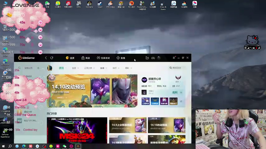
Task: Open the WeGame download manager icon
Action: pos(153,58)
